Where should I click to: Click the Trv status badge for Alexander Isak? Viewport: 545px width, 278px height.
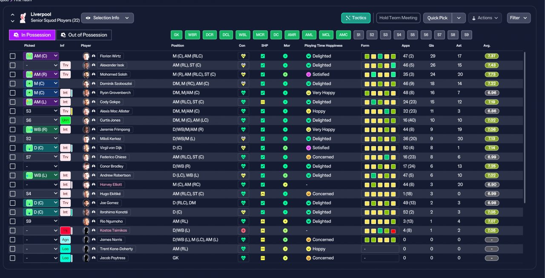65,65
